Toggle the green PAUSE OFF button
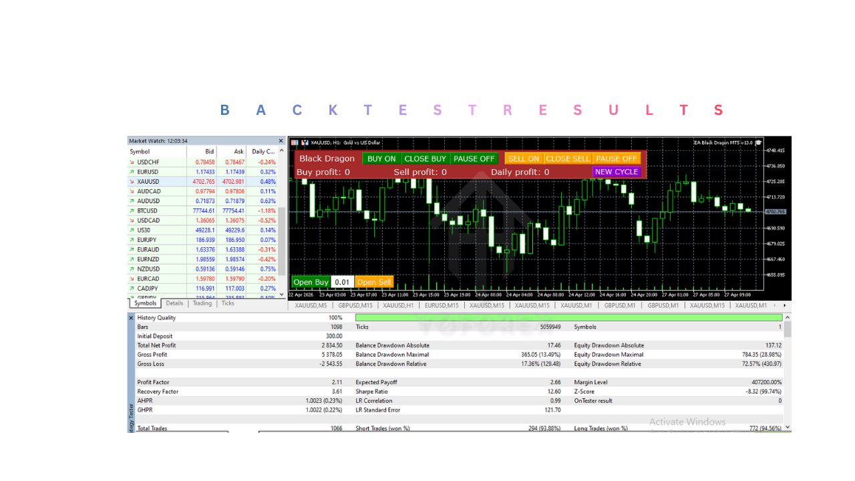The image size is (855, 481). pyautogui.click(x=474, y=159)
